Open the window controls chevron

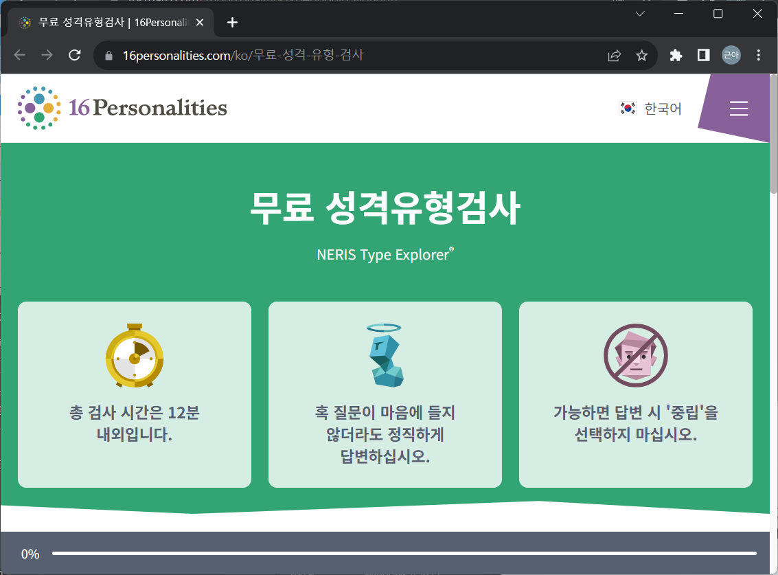[x=640, y=13]
